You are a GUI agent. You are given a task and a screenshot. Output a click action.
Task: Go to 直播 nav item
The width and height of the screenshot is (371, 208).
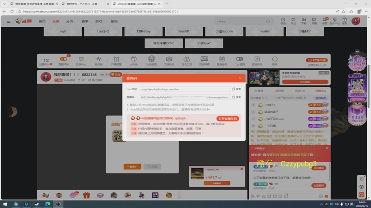click(56, 21)
